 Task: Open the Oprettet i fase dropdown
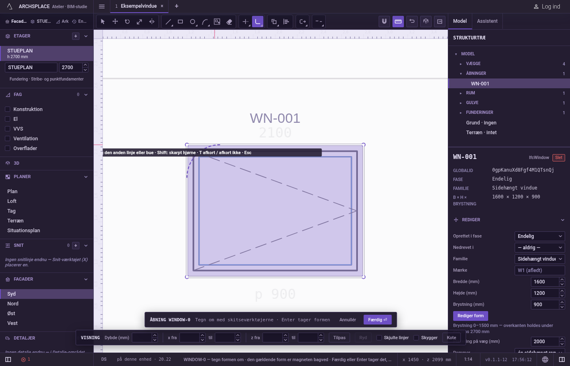click(x=540, y=236)
